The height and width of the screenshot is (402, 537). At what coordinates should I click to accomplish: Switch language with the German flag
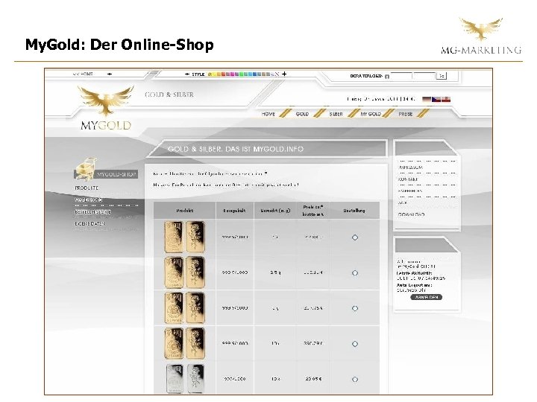pos(427,99)
